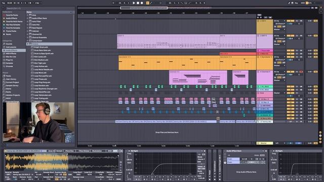Select Hip Hop Samples collection
The width and height of the screenshot is (324, 182).
pos(13,25)
